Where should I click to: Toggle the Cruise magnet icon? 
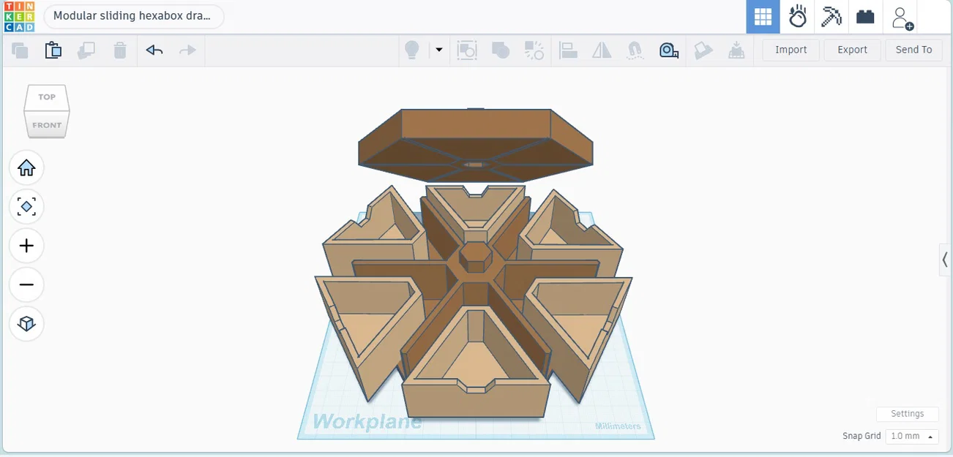coord(635,50)
